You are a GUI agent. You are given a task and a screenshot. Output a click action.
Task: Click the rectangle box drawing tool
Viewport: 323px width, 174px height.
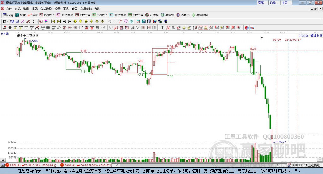coord(111,27)
